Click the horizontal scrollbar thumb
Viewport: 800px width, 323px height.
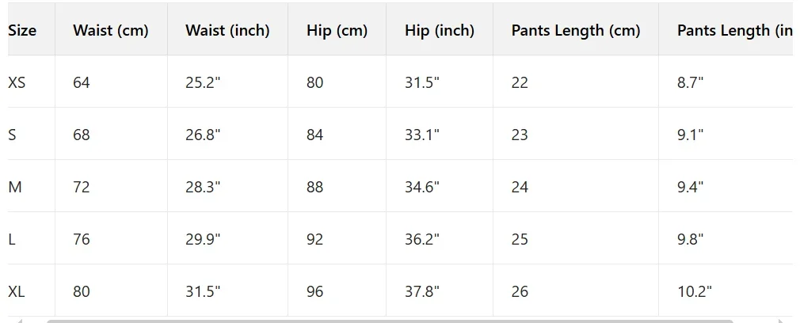click(388, 321)
